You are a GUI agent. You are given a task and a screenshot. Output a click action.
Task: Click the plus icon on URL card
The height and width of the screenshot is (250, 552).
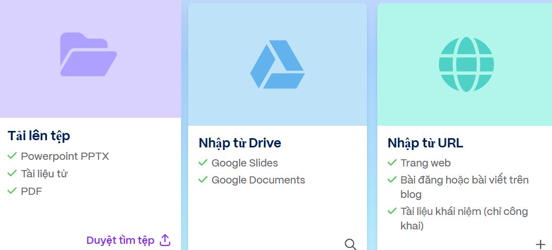click(x=540, y=244)
